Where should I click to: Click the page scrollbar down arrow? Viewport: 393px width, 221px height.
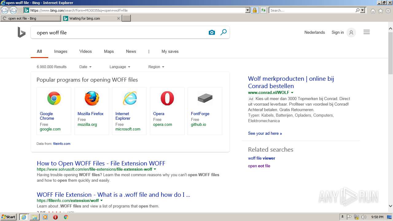click(391, 206)
